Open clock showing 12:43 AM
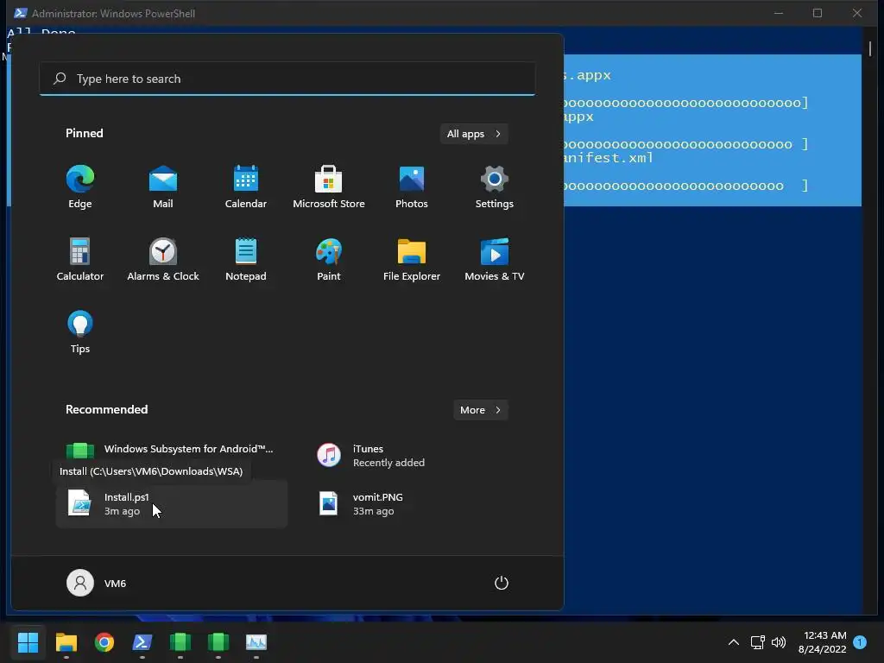 [823, 642]
